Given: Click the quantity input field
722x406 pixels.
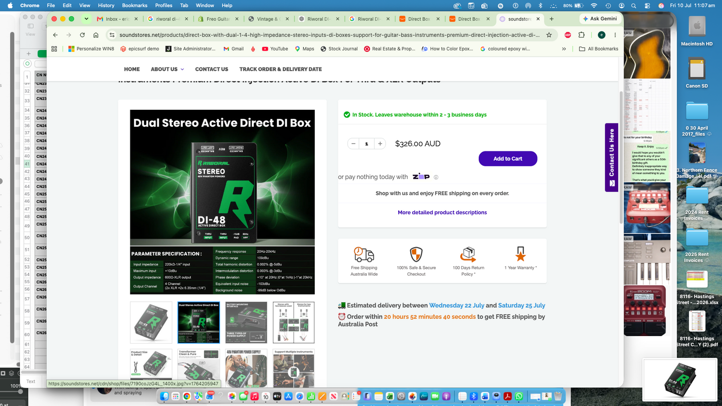Looking at the screenshot, I should coord(367,144).
